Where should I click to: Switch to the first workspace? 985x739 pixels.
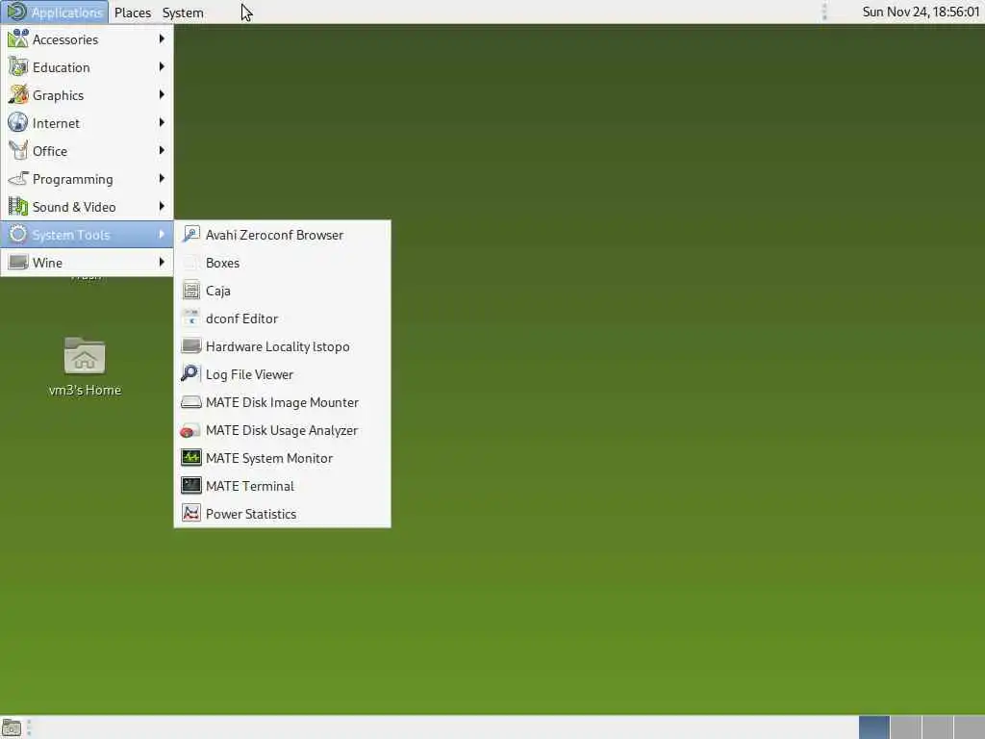[x=873, y=727]
